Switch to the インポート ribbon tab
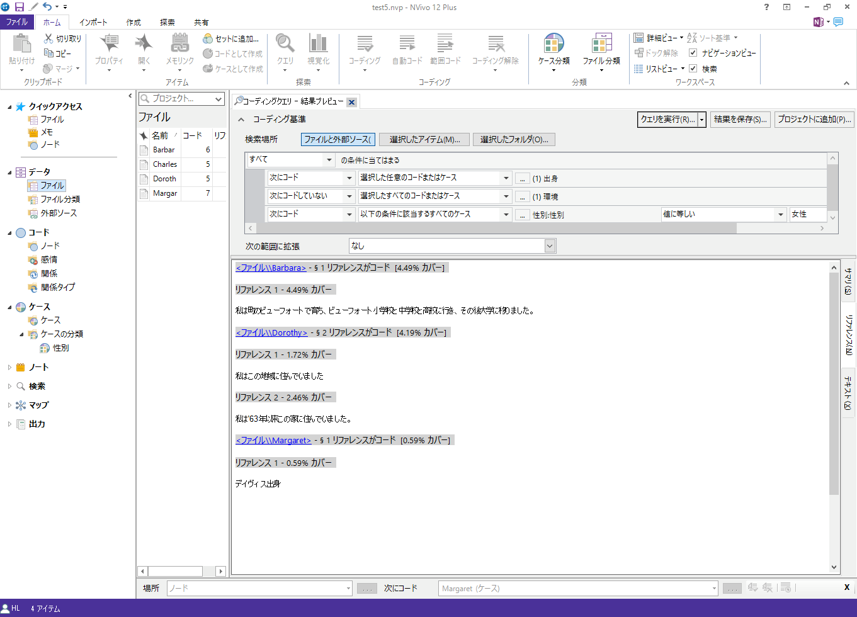 93,22
